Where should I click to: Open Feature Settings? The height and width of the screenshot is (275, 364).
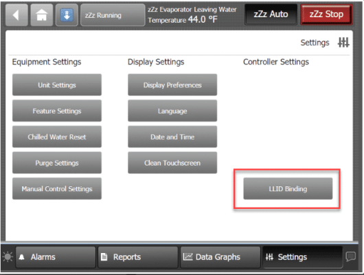point(57,111)
